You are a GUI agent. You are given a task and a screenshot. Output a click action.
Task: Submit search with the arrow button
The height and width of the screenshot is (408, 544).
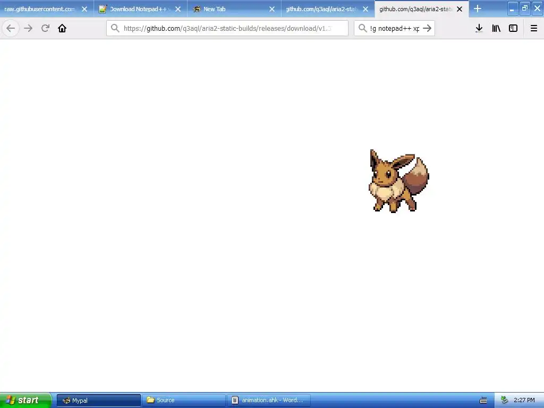click(427, 28)
